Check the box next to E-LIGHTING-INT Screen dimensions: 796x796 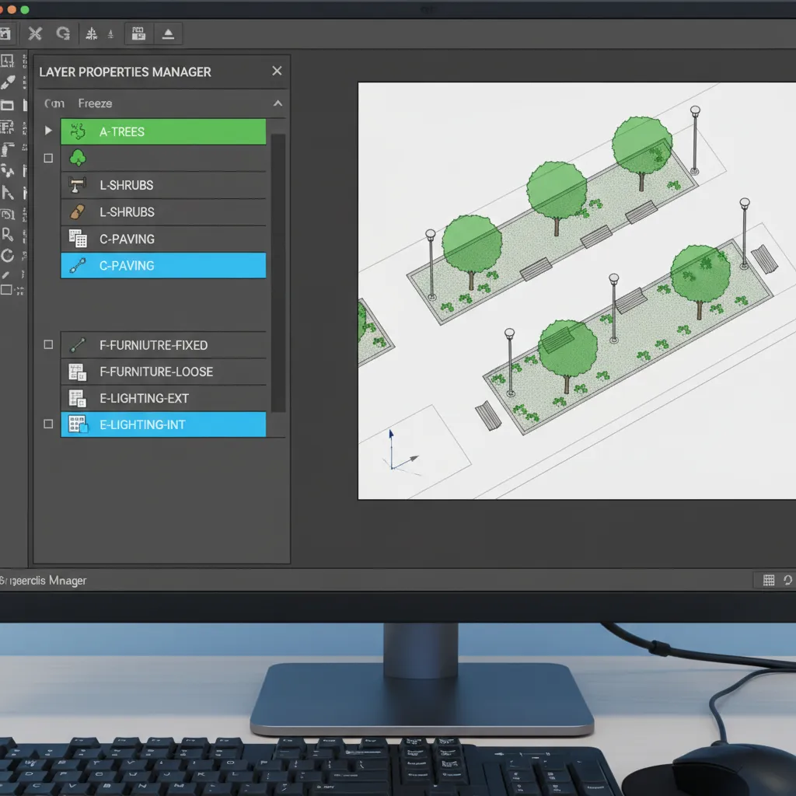[x=48, y=424]
